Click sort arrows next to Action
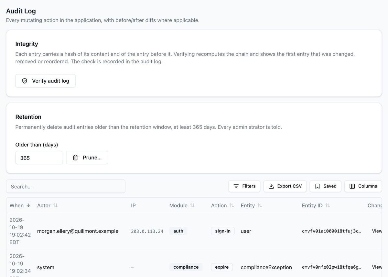Screen dimensions: 388x277 [x=232, y=205]
